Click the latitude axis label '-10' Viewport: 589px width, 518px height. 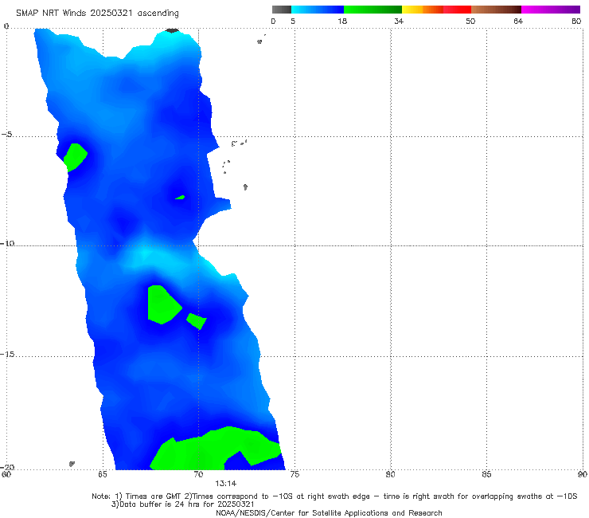[7, 243]
